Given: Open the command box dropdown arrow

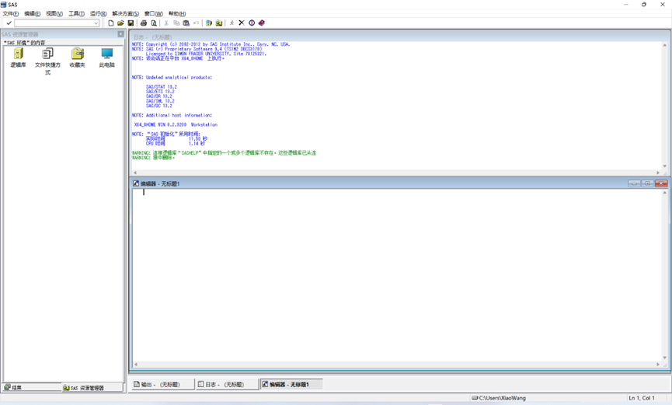Looking at the screenshot, I should click(96, 23).
